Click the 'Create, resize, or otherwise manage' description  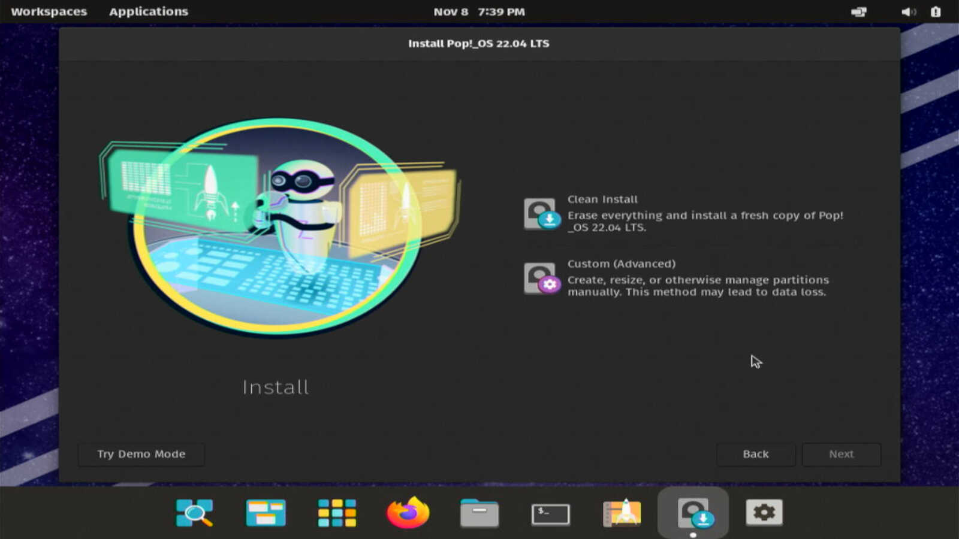[x=698, y=286]
